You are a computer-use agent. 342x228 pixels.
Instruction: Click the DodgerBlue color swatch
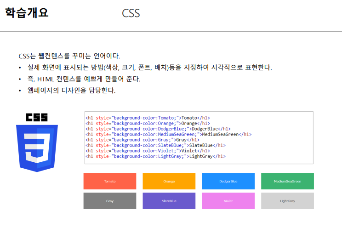tap(228, 181)
